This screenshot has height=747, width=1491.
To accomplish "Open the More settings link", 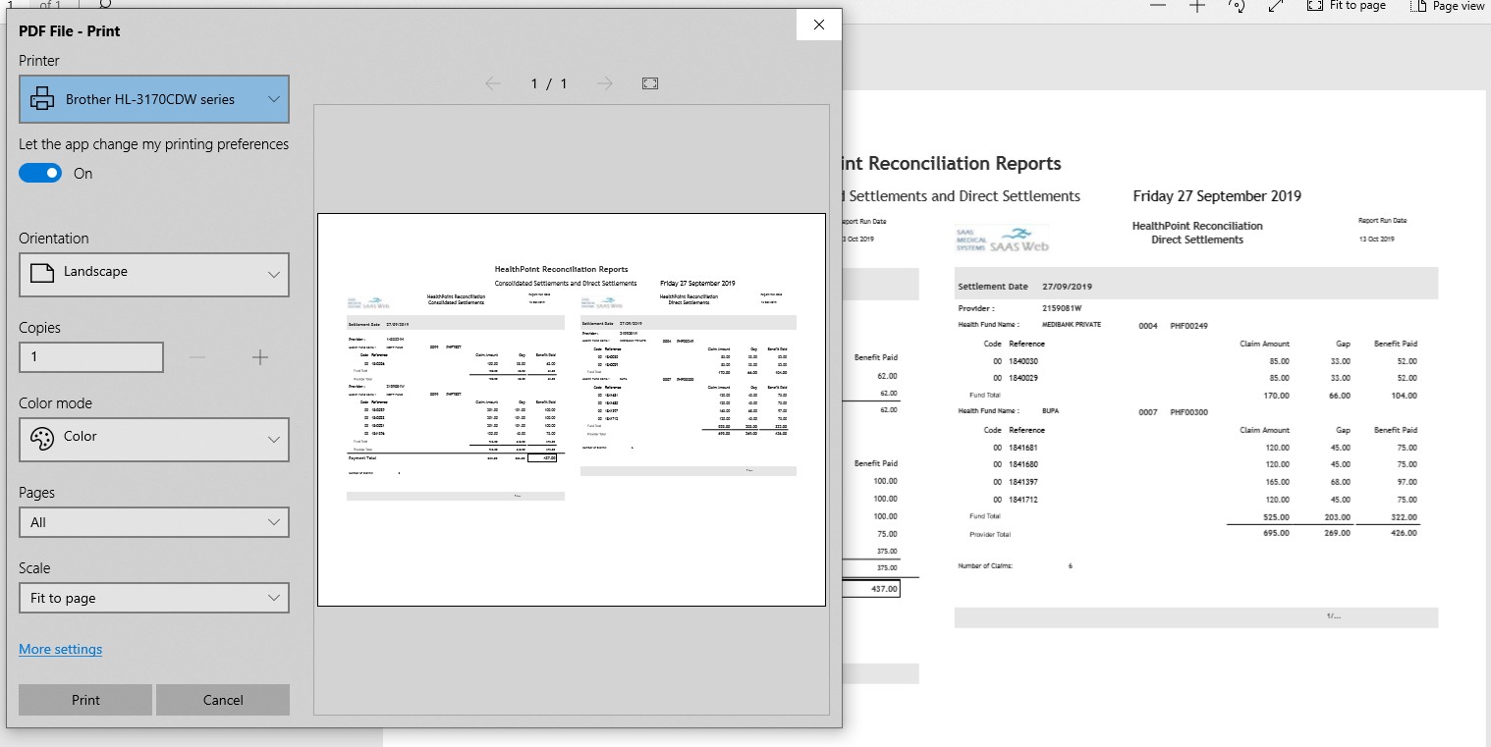I will coord(60,649).
